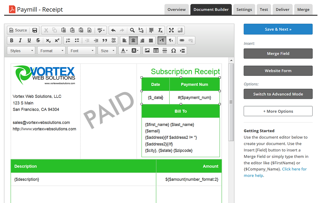
Task: Insert a table into the document
Action: coord(156,51)
